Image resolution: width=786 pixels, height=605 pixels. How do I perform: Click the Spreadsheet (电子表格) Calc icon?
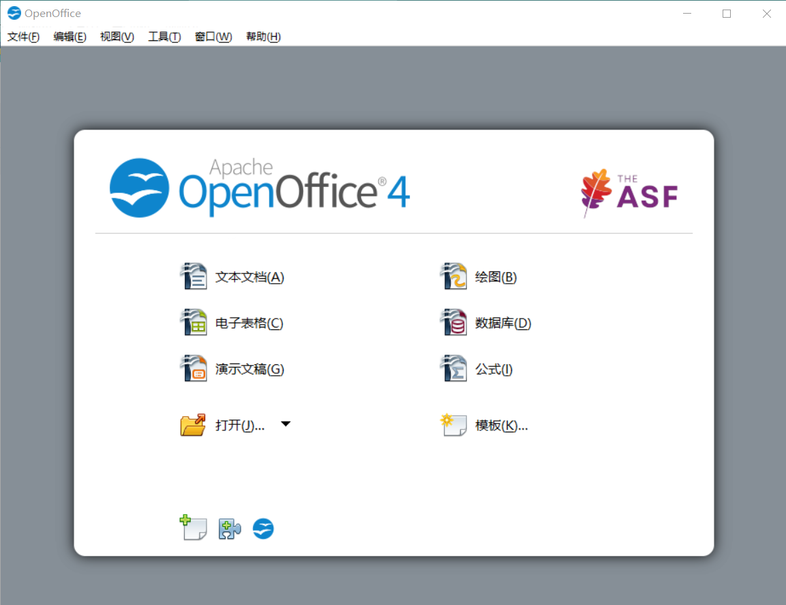tap(193, 322)
